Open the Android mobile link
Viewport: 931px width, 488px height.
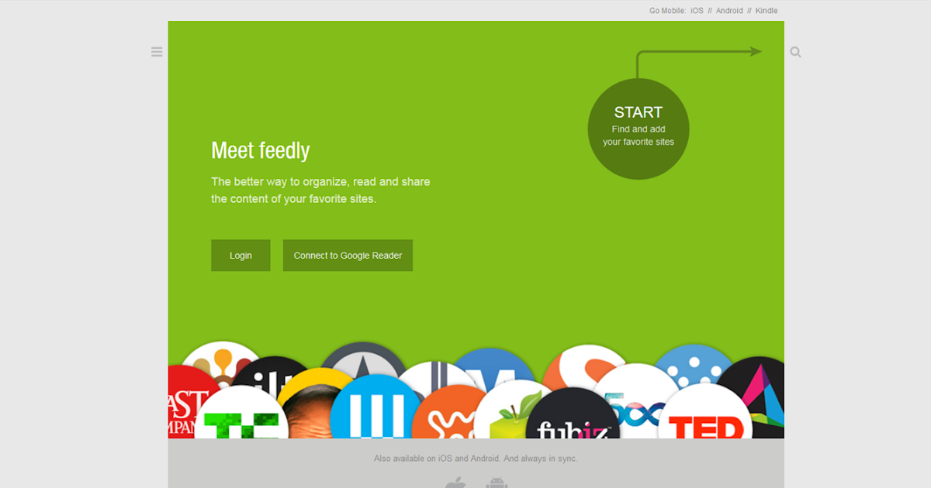(729, 11)
